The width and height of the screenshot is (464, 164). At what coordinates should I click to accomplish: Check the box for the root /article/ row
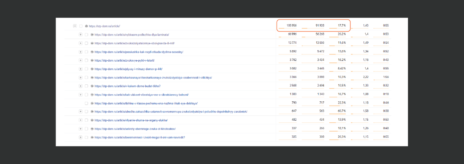81,26
